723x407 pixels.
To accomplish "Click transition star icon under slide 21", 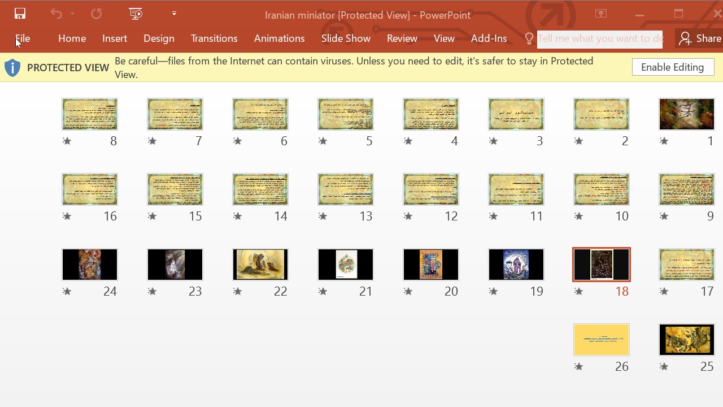I will pyautogui.click(x=323, y=291).
